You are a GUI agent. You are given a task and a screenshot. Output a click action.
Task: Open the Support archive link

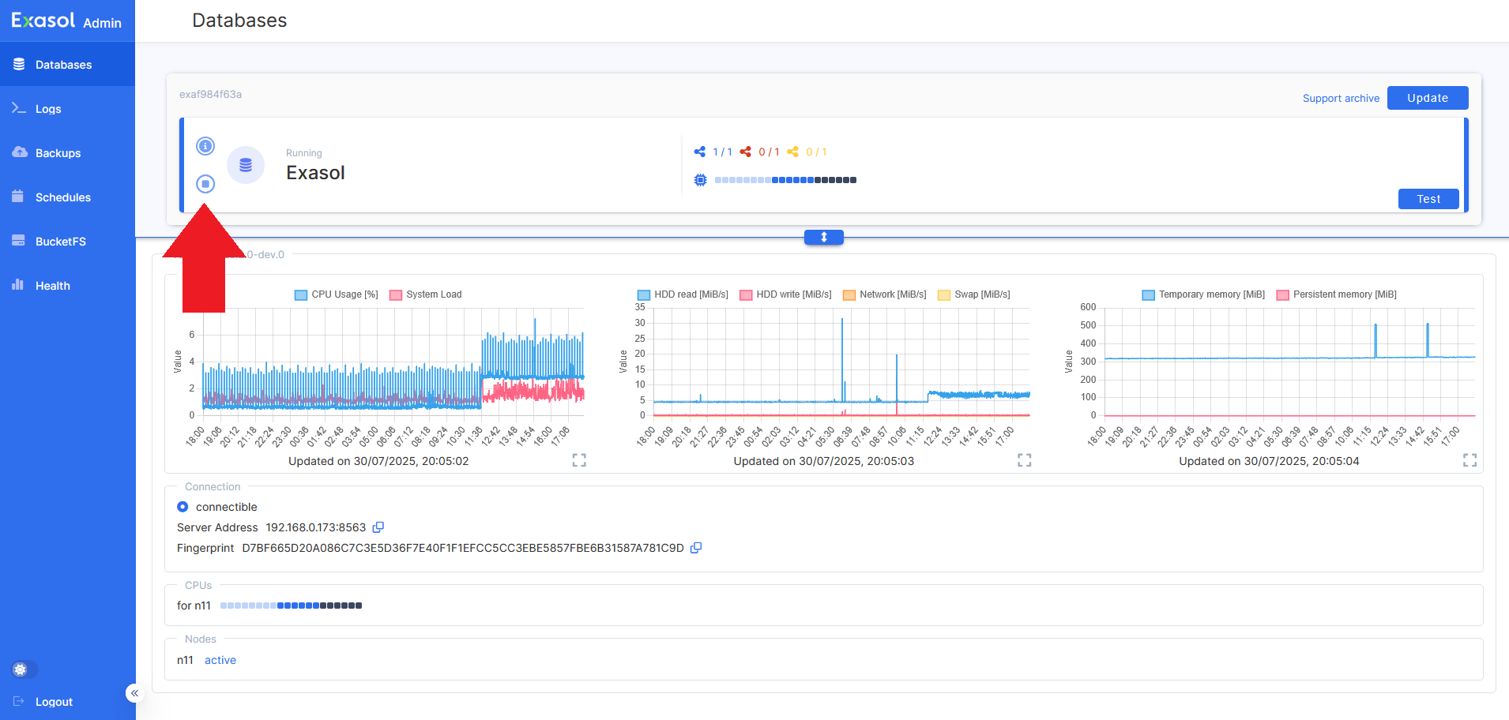(x=1341, y=99)
